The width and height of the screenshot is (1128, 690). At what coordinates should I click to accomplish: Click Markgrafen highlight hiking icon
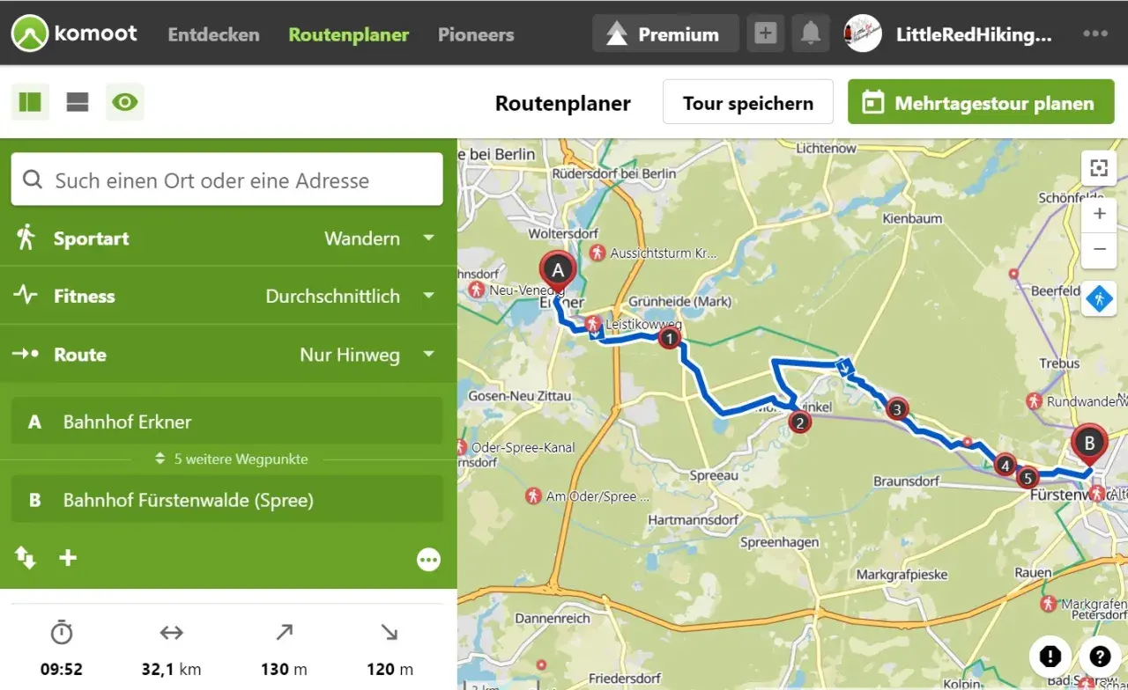(x=1048, y=604)
